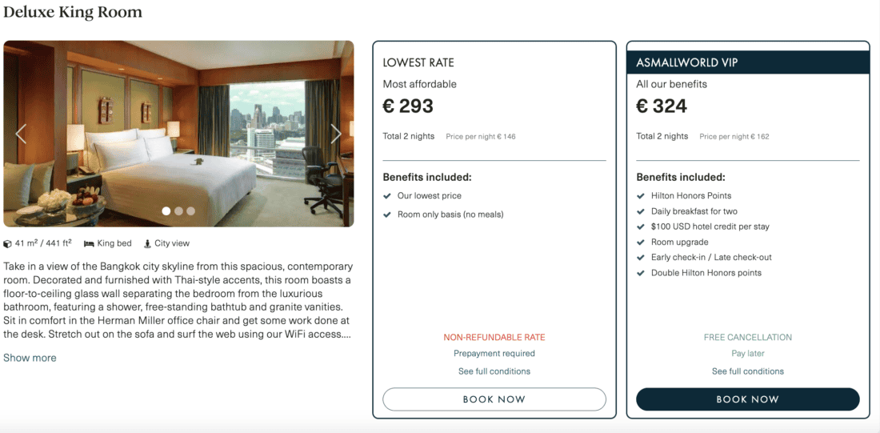Open full conditions for Lowest Rate
880x433 pixels.
[494, 371]
